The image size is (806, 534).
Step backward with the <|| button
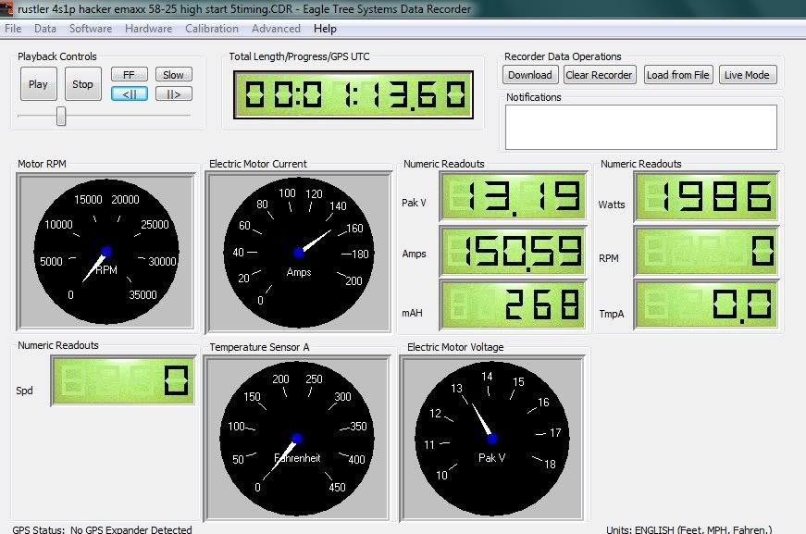129,93
